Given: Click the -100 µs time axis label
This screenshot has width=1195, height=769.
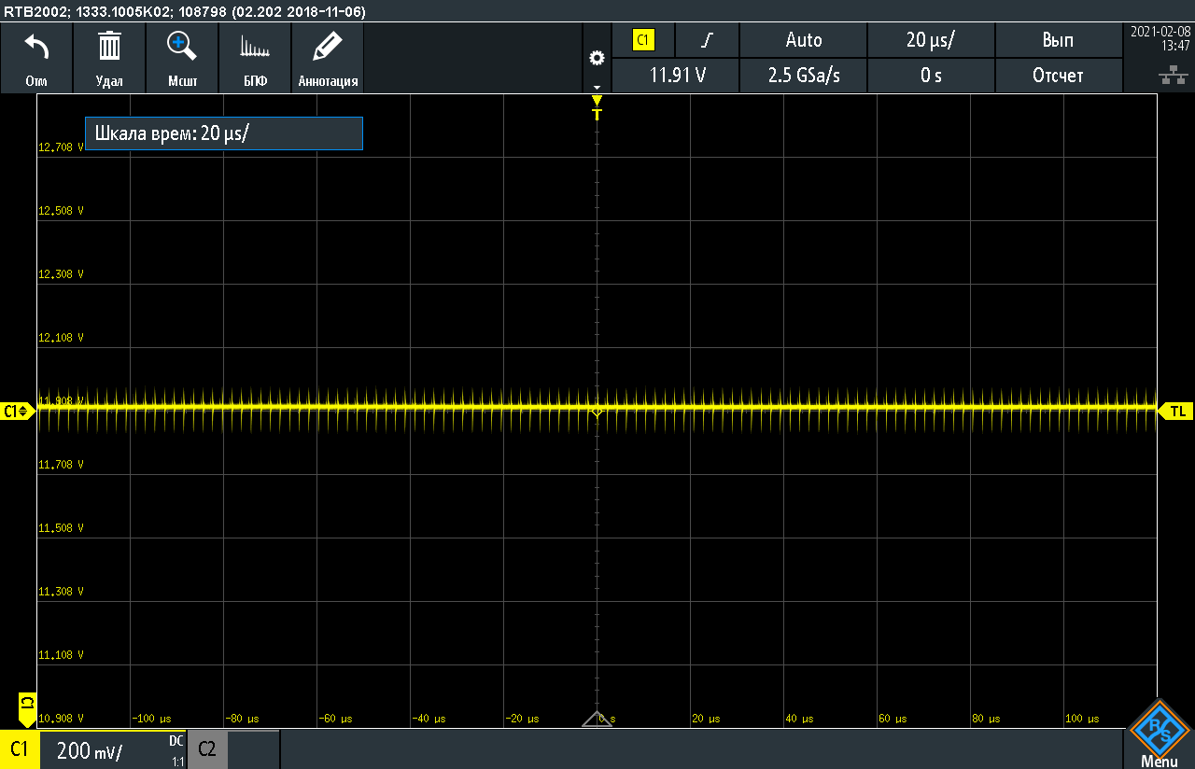Looking at the screenshot, I should [152, 719].
